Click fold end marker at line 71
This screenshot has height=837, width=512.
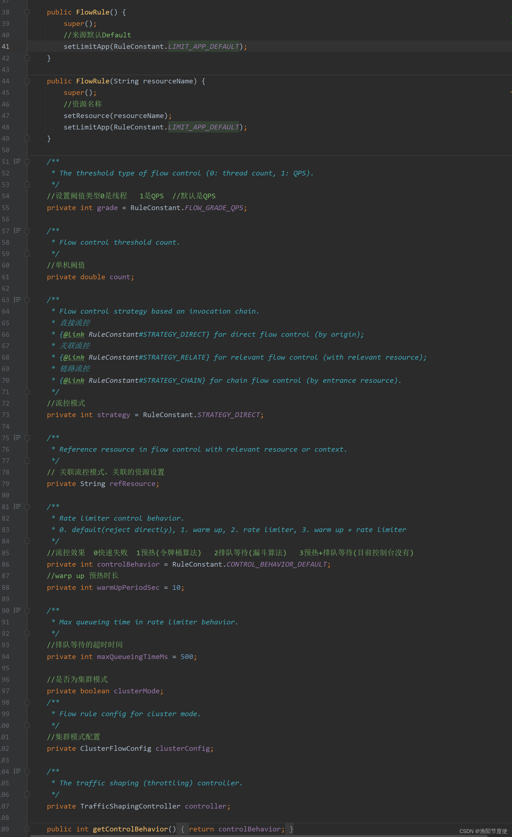[28, 392]
